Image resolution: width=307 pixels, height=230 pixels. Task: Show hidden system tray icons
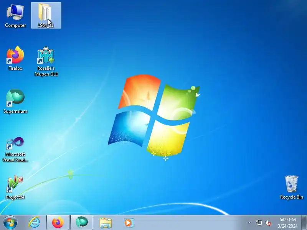click(250, 223)
